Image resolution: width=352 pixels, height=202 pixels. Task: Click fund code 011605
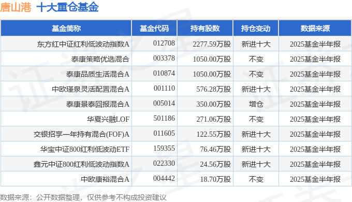click(164, 133)
